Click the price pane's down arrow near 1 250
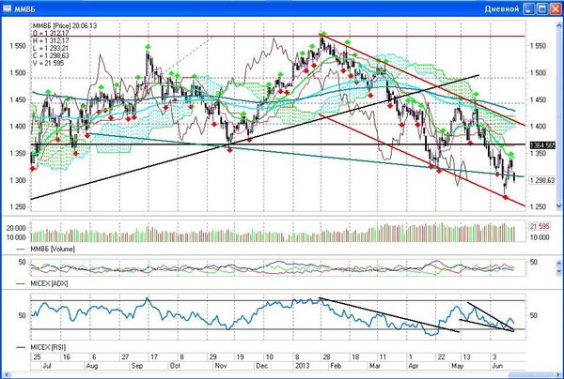 pyautogui.click(x=559, y=206)
